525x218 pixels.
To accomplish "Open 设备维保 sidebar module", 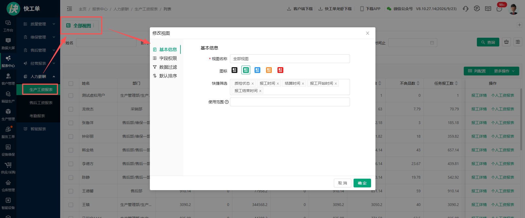I will 8,151.
